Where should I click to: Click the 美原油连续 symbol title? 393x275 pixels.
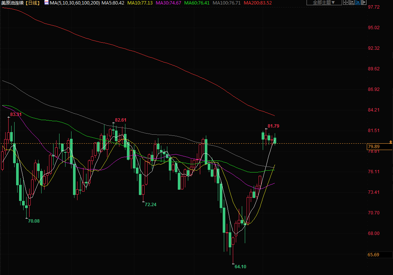[x=12, y=3]
